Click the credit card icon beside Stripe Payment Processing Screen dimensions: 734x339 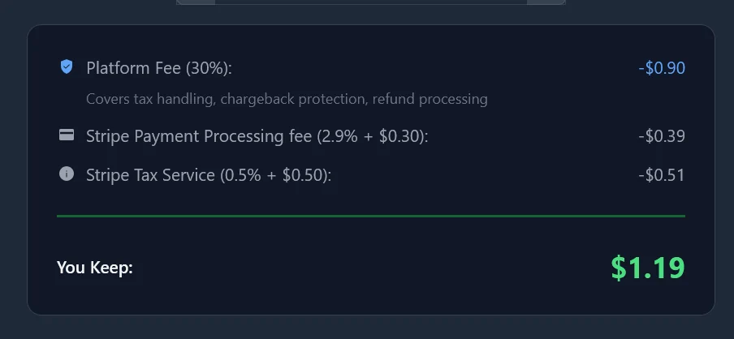pos(67,135)
